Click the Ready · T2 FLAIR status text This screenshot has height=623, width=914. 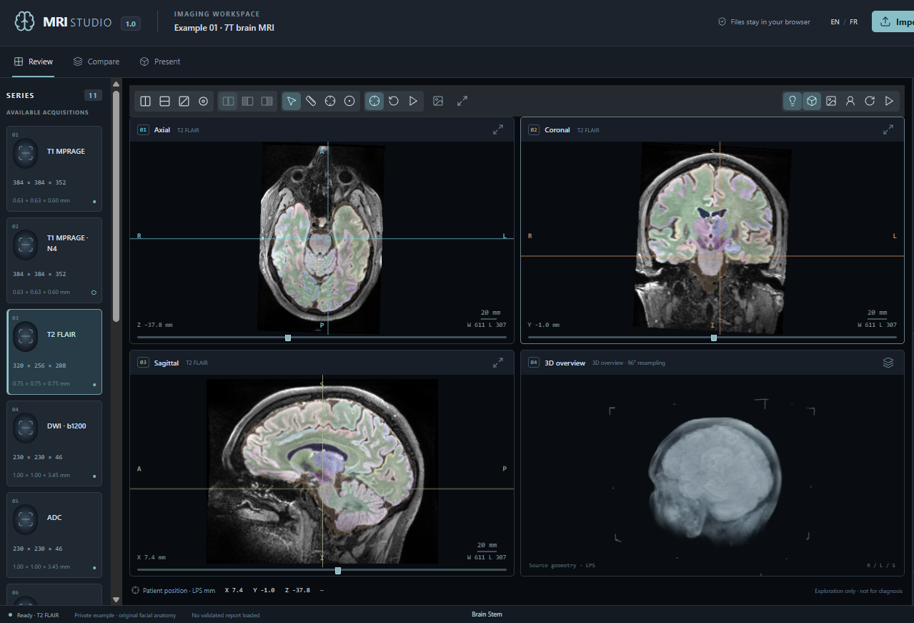pyautogui.click(x=37, y=615)
